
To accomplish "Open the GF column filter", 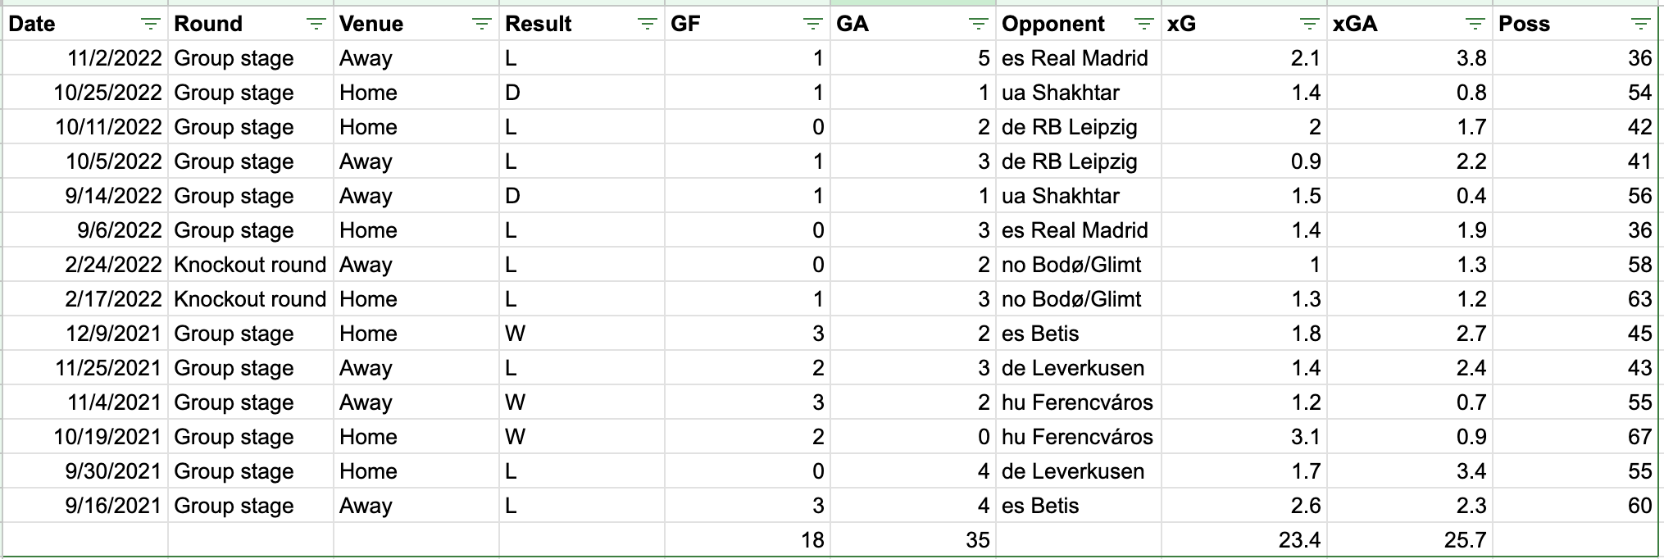I will point(813,25).
